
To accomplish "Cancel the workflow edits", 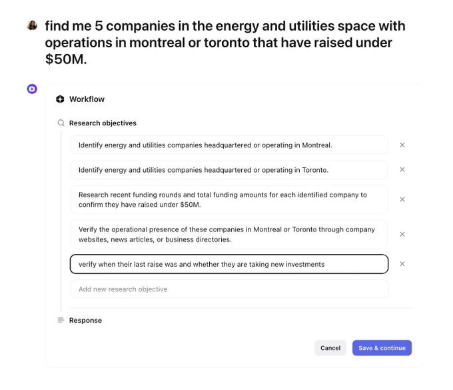I will click(x=330, y=348).
